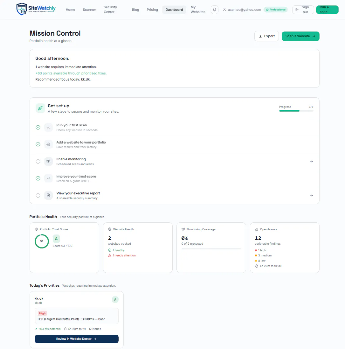Screen dimensions: 345x349
Task: Click the arrow icon next to +63 pts potential
Action: click(36, 329)
